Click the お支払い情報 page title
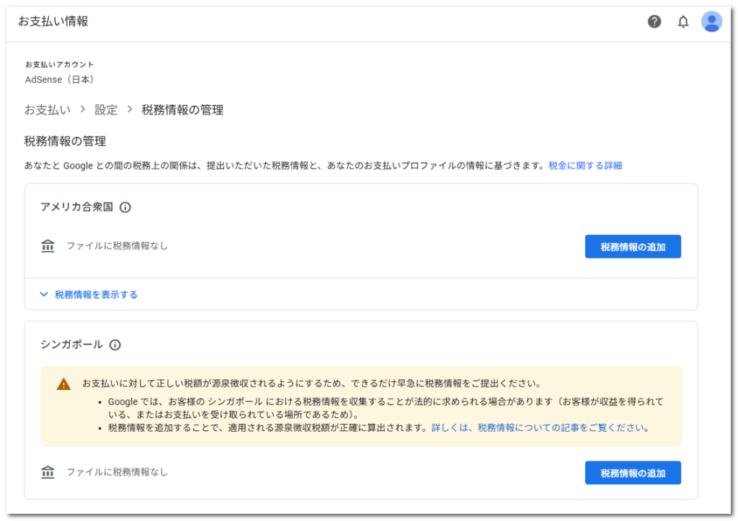 point(53,22)
